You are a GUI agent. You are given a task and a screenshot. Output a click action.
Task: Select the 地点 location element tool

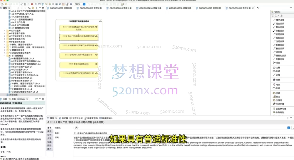277,85
